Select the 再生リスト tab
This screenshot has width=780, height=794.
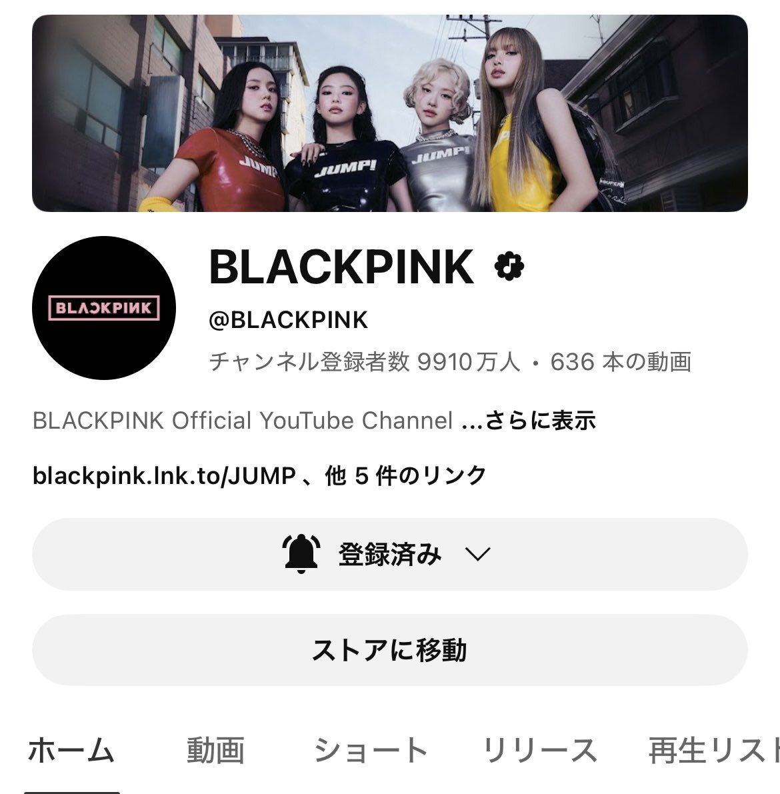(x=714, y=751)
